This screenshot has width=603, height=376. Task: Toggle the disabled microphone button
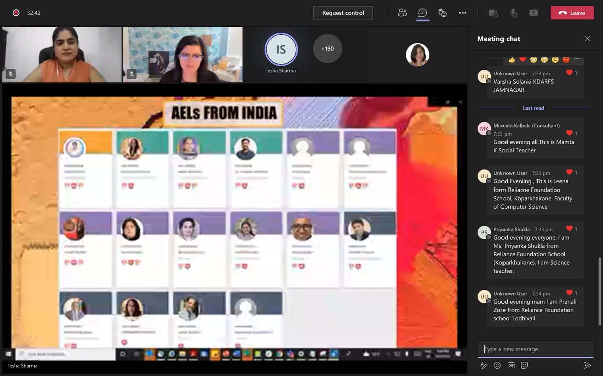click(x=514, y=13)
